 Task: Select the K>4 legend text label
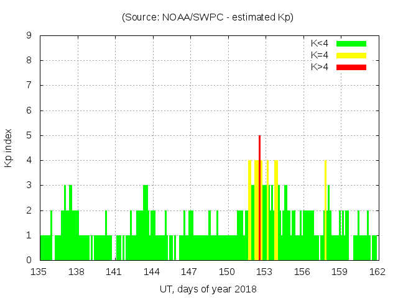[320, 67]
